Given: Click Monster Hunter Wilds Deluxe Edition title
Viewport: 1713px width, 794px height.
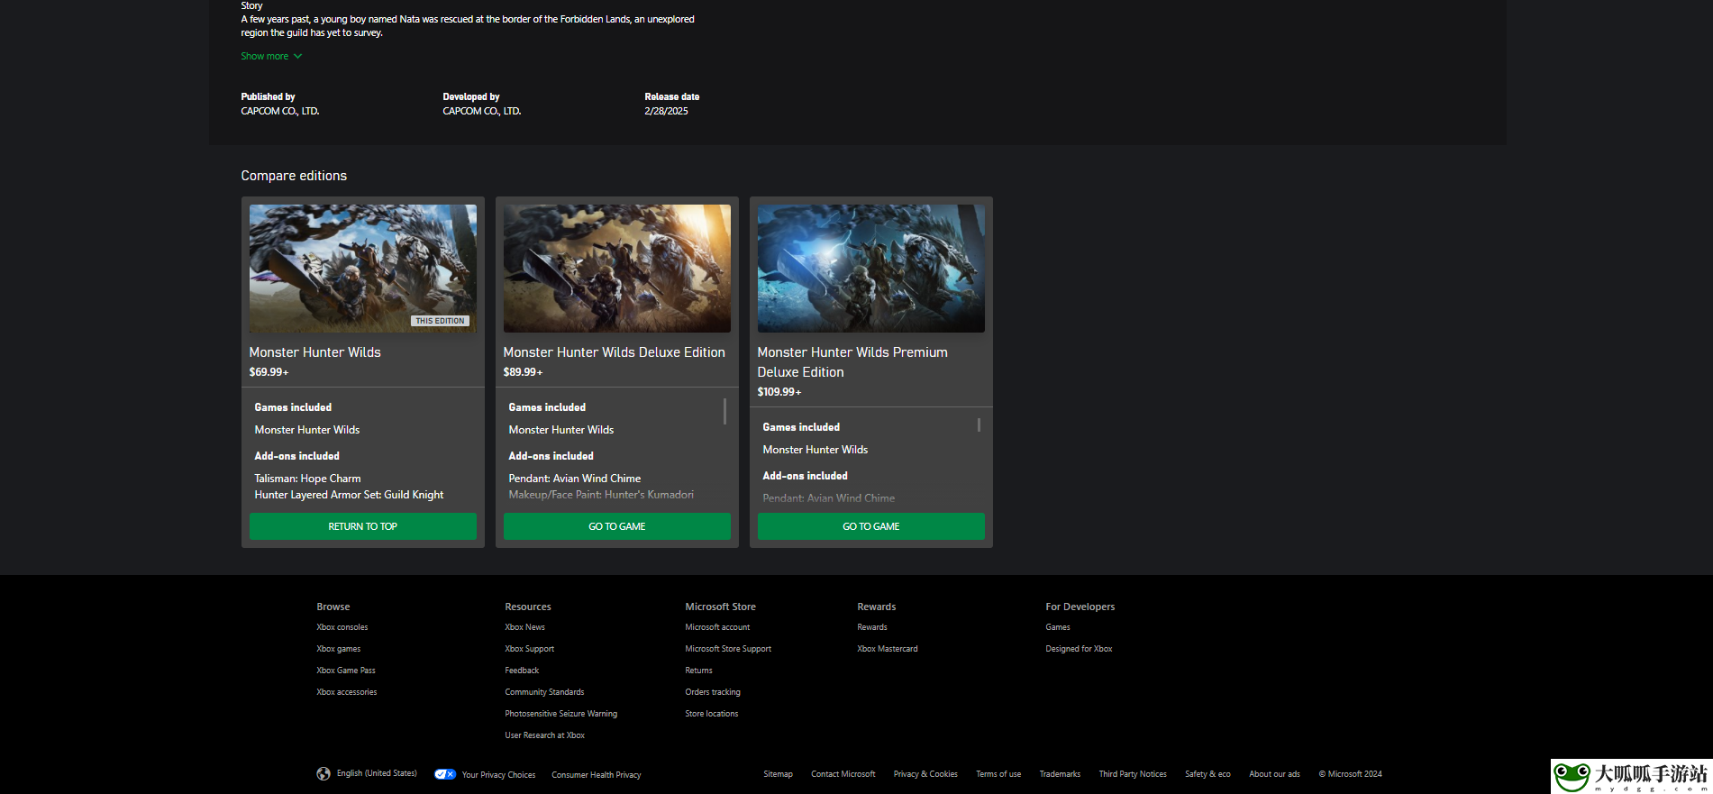Looking at the screenshot, I should pyautogui.click(x=615, y=352).
